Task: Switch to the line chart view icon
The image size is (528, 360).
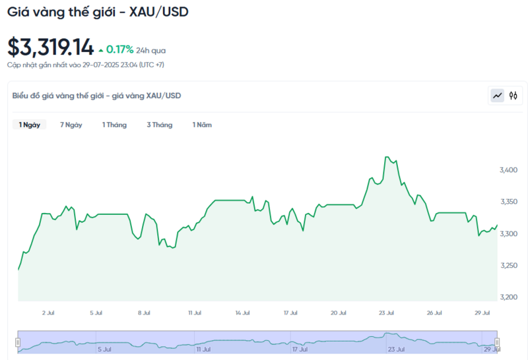Action: (497, 96)
